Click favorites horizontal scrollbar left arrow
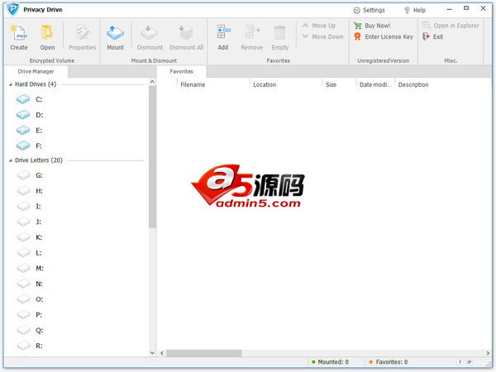The width and height of the screenshot is (496, 372). [x=162, y=353]
